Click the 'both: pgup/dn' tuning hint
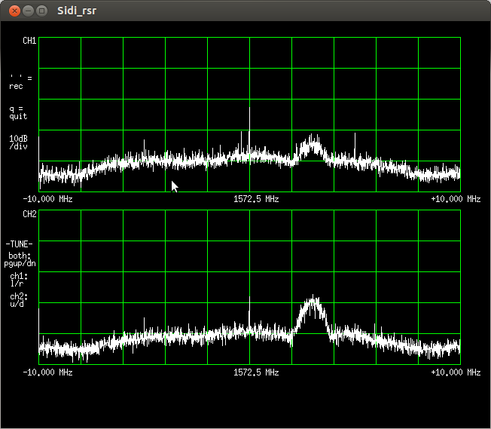Screen dimensions: 491x429 tap(20, 259)
